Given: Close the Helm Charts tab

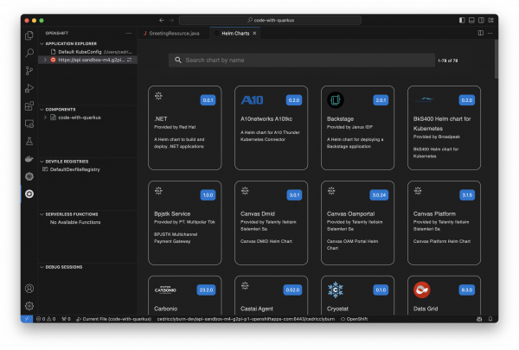Looking at the screenshot, I should coord(254,33).
